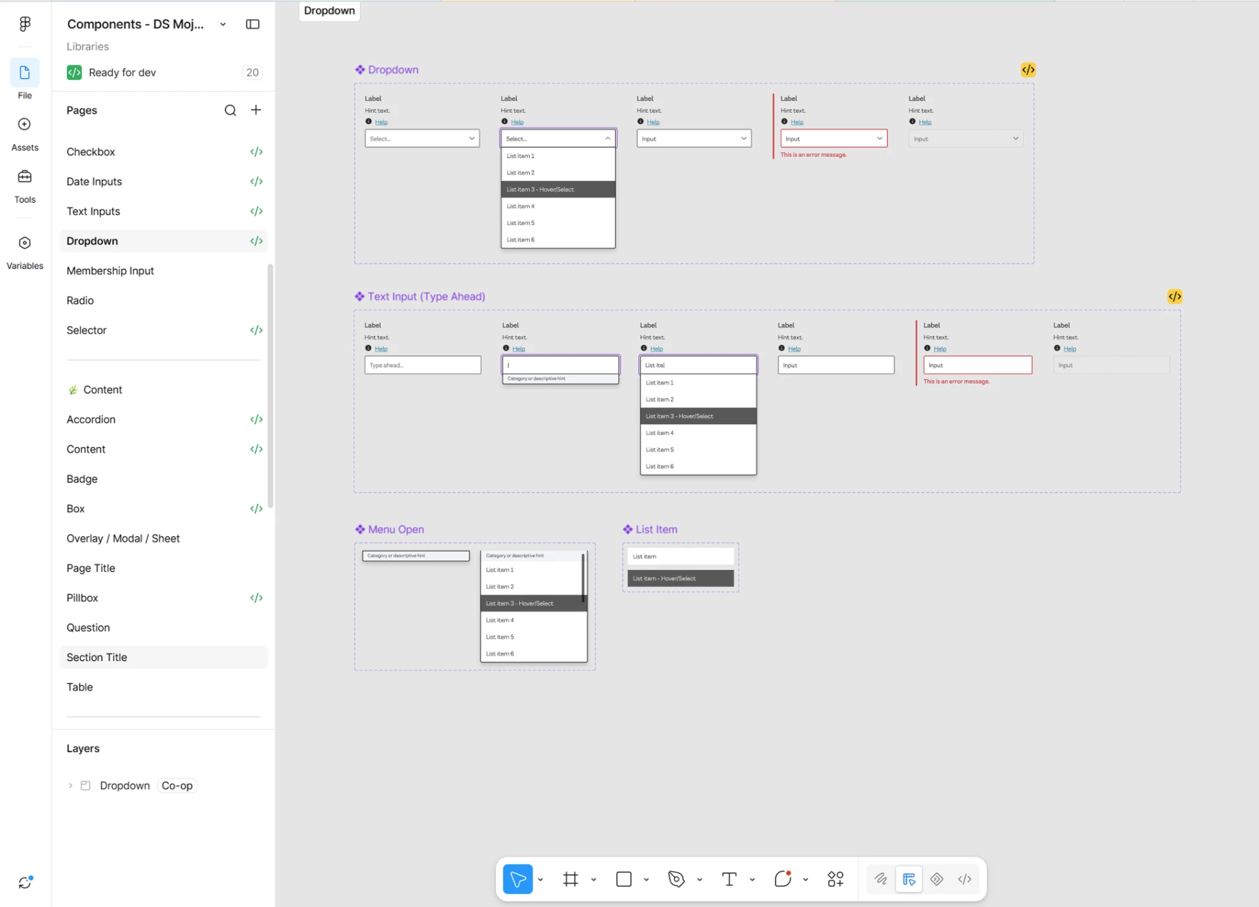Open the File panel in the left rail
Image resolution: width=1259 pixels, height=907 pixels.
(25, 79)
